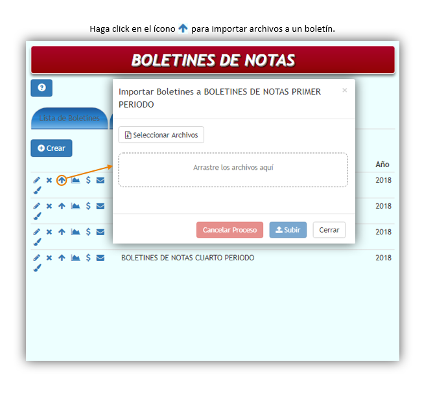Click the Cerrar button
Image resolution: width=435 pixels, height=399 pixels.
click(329, 230)
